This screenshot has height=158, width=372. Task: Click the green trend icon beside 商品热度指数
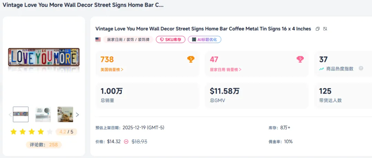point(321,69)
